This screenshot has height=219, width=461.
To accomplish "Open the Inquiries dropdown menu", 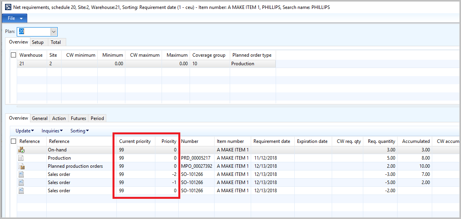I will tap(52, 131).
